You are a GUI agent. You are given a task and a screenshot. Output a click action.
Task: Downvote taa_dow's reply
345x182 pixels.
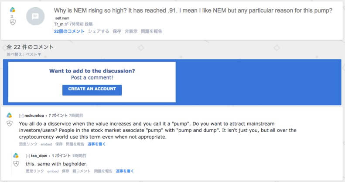[x=16, y=164]
